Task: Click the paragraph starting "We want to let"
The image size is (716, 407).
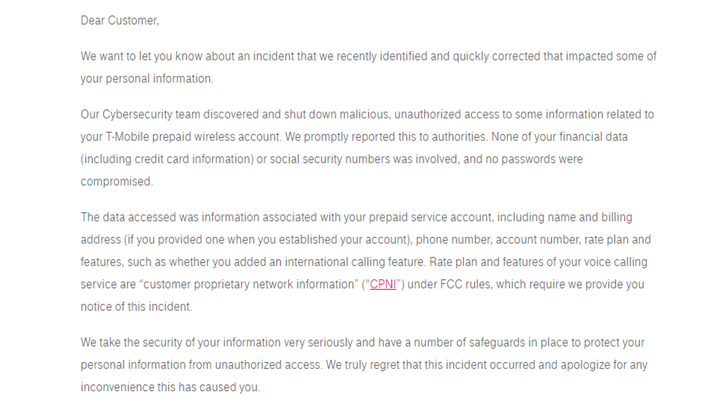Action: tap(368, 68)
